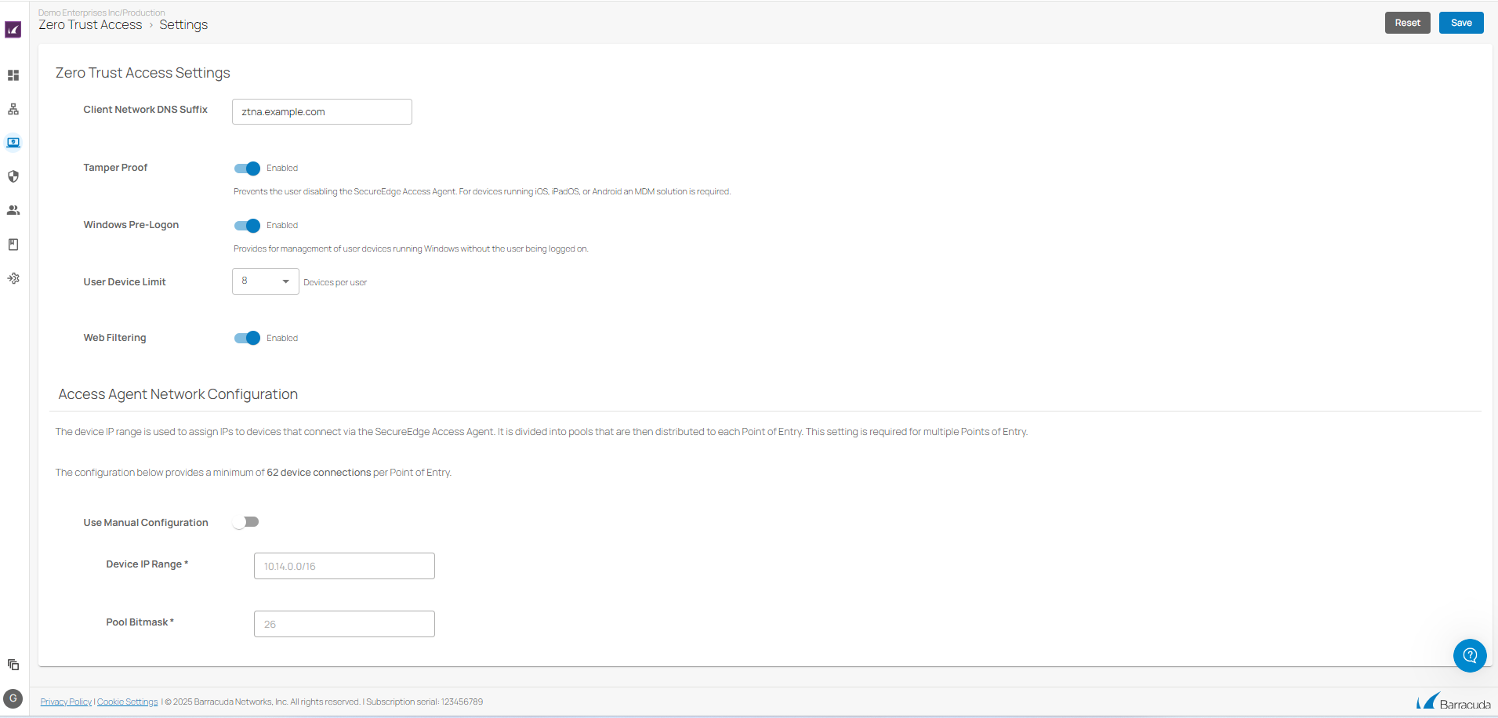Click the workspace copy icon at bottom
Viewport: 1498px width, 718px height.
pyautogui.click(x=13, y=665)
